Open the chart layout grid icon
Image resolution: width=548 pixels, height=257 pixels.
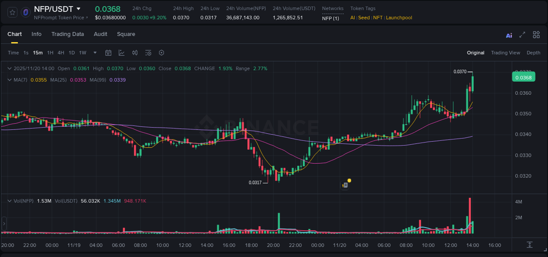pyautogui.click(x=536, y=35)
